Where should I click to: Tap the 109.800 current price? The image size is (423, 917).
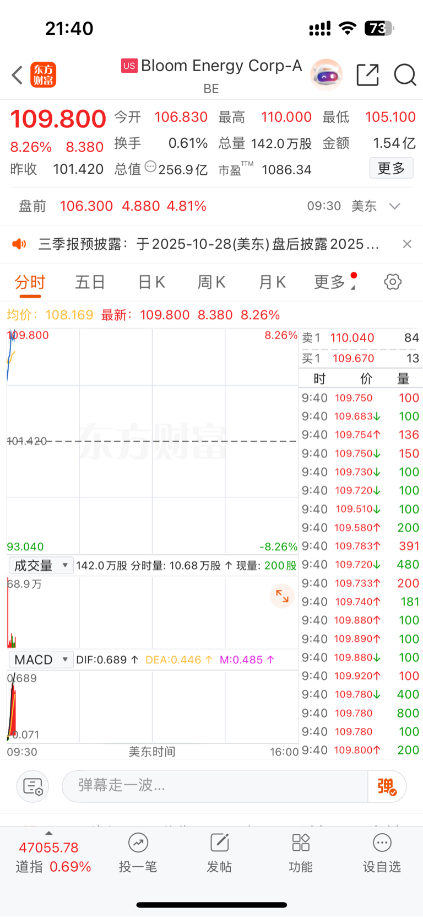58,119
